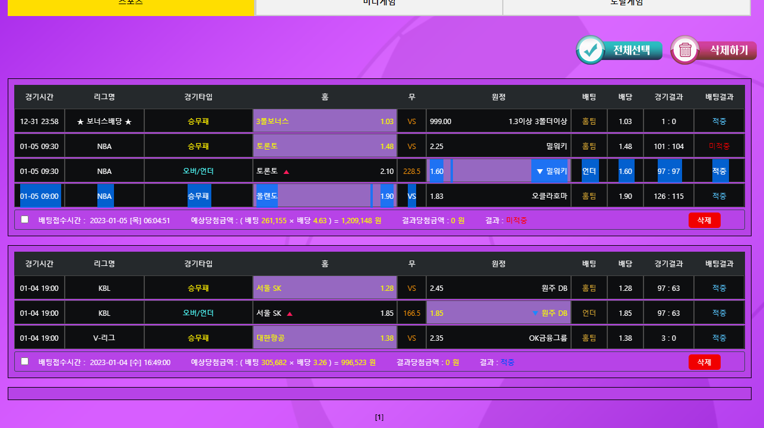Viewport: 764px width, 428px height.
Task: Select the 3폴보너스 home odds cell
Action: (x=325, y=121)
